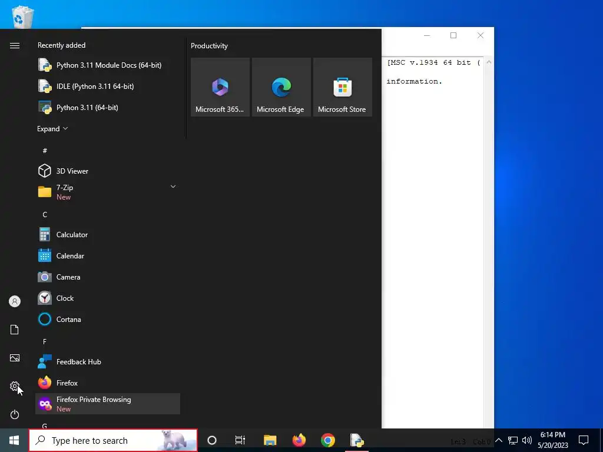Open the Microsoft Store tile
The image size is (603, 452).
pos(343,87)
